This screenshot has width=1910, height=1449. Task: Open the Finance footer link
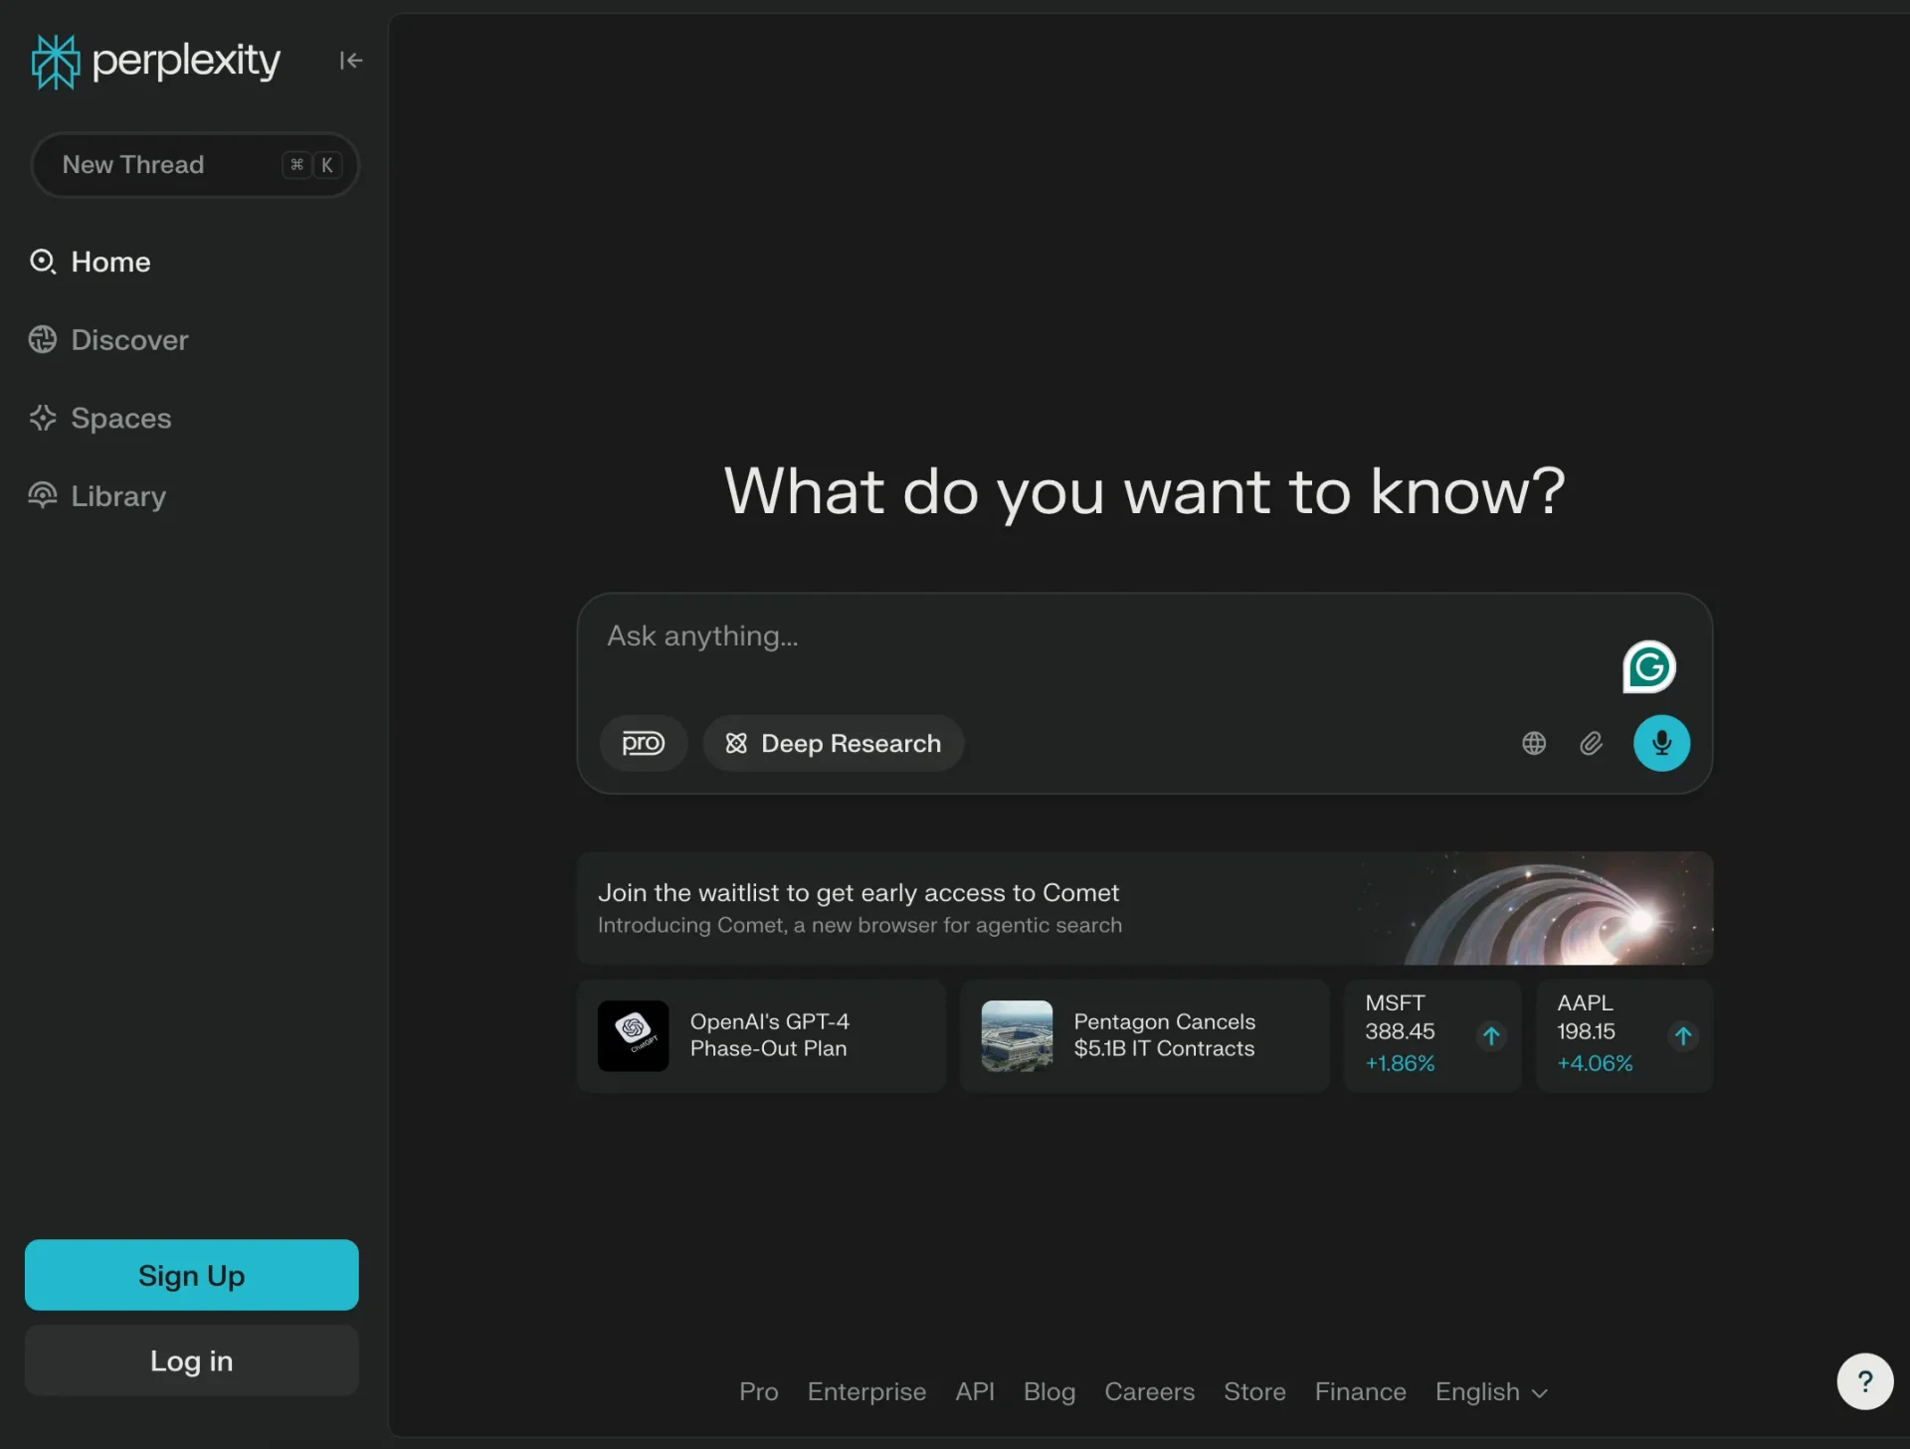1360,1391
